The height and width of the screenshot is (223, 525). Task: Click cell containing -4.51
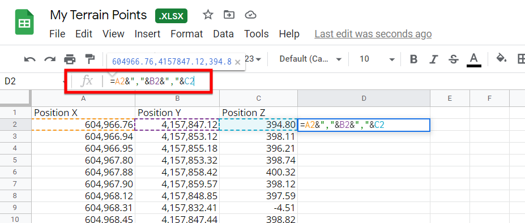pos(258,208)
